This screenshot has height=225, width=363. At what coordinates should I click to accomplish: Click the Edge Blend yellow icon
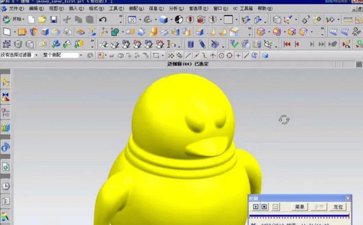coord(153,32)
